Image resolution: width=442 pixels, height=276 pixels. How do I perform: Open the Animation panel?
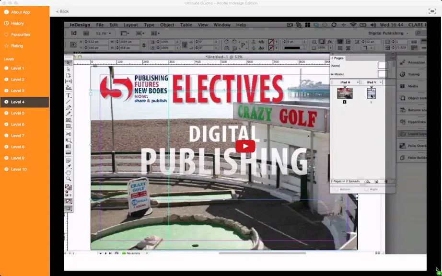pyautogui.click(x=412, y=62)
